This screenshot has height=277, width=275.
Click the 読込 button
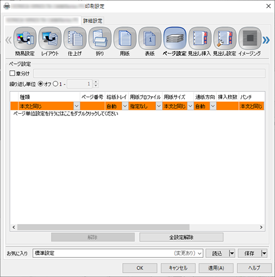pyautogui.click(x=218, y=253)
